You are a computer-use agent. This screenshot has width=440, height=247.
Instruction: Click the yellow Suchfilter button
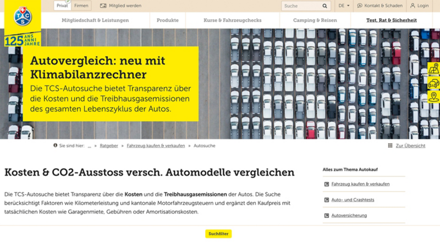click(218, 234)
